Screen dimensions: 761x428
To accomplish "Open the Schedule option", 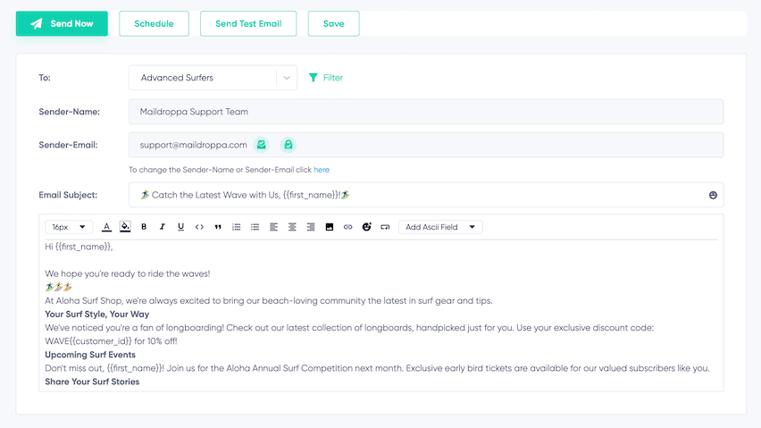I will coord(154,24).
